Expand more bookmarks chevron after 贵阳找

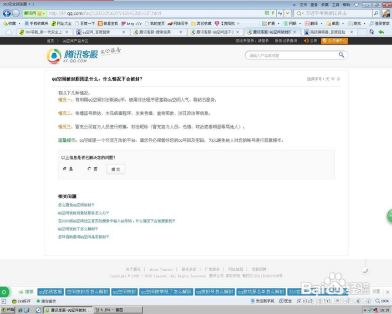click(x=238, y=23)
